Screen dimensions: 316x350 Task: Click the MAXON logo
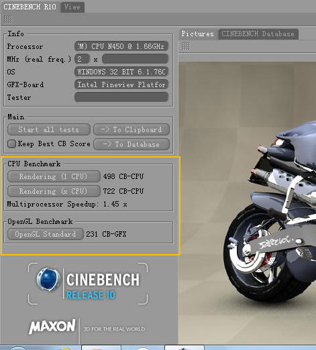pyautogui.click(x=52, y=327)
